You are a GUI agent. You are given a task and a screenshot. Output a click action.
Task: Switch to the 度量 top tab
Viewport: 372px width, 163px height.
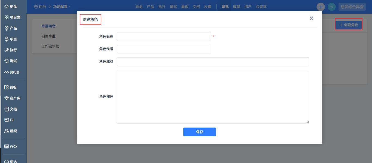236,7
